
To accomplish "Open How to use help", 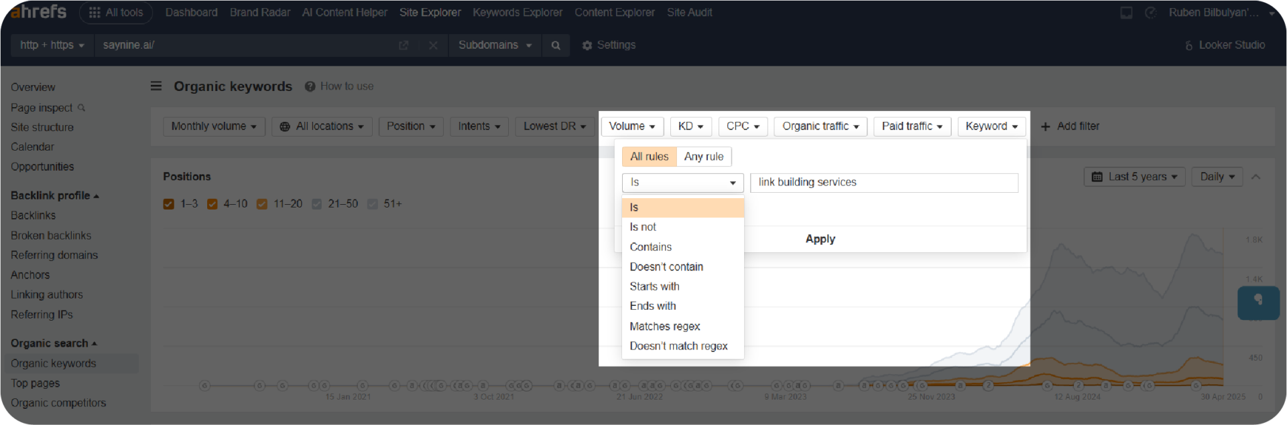I will pyautogui.click(x=339, y=86).
